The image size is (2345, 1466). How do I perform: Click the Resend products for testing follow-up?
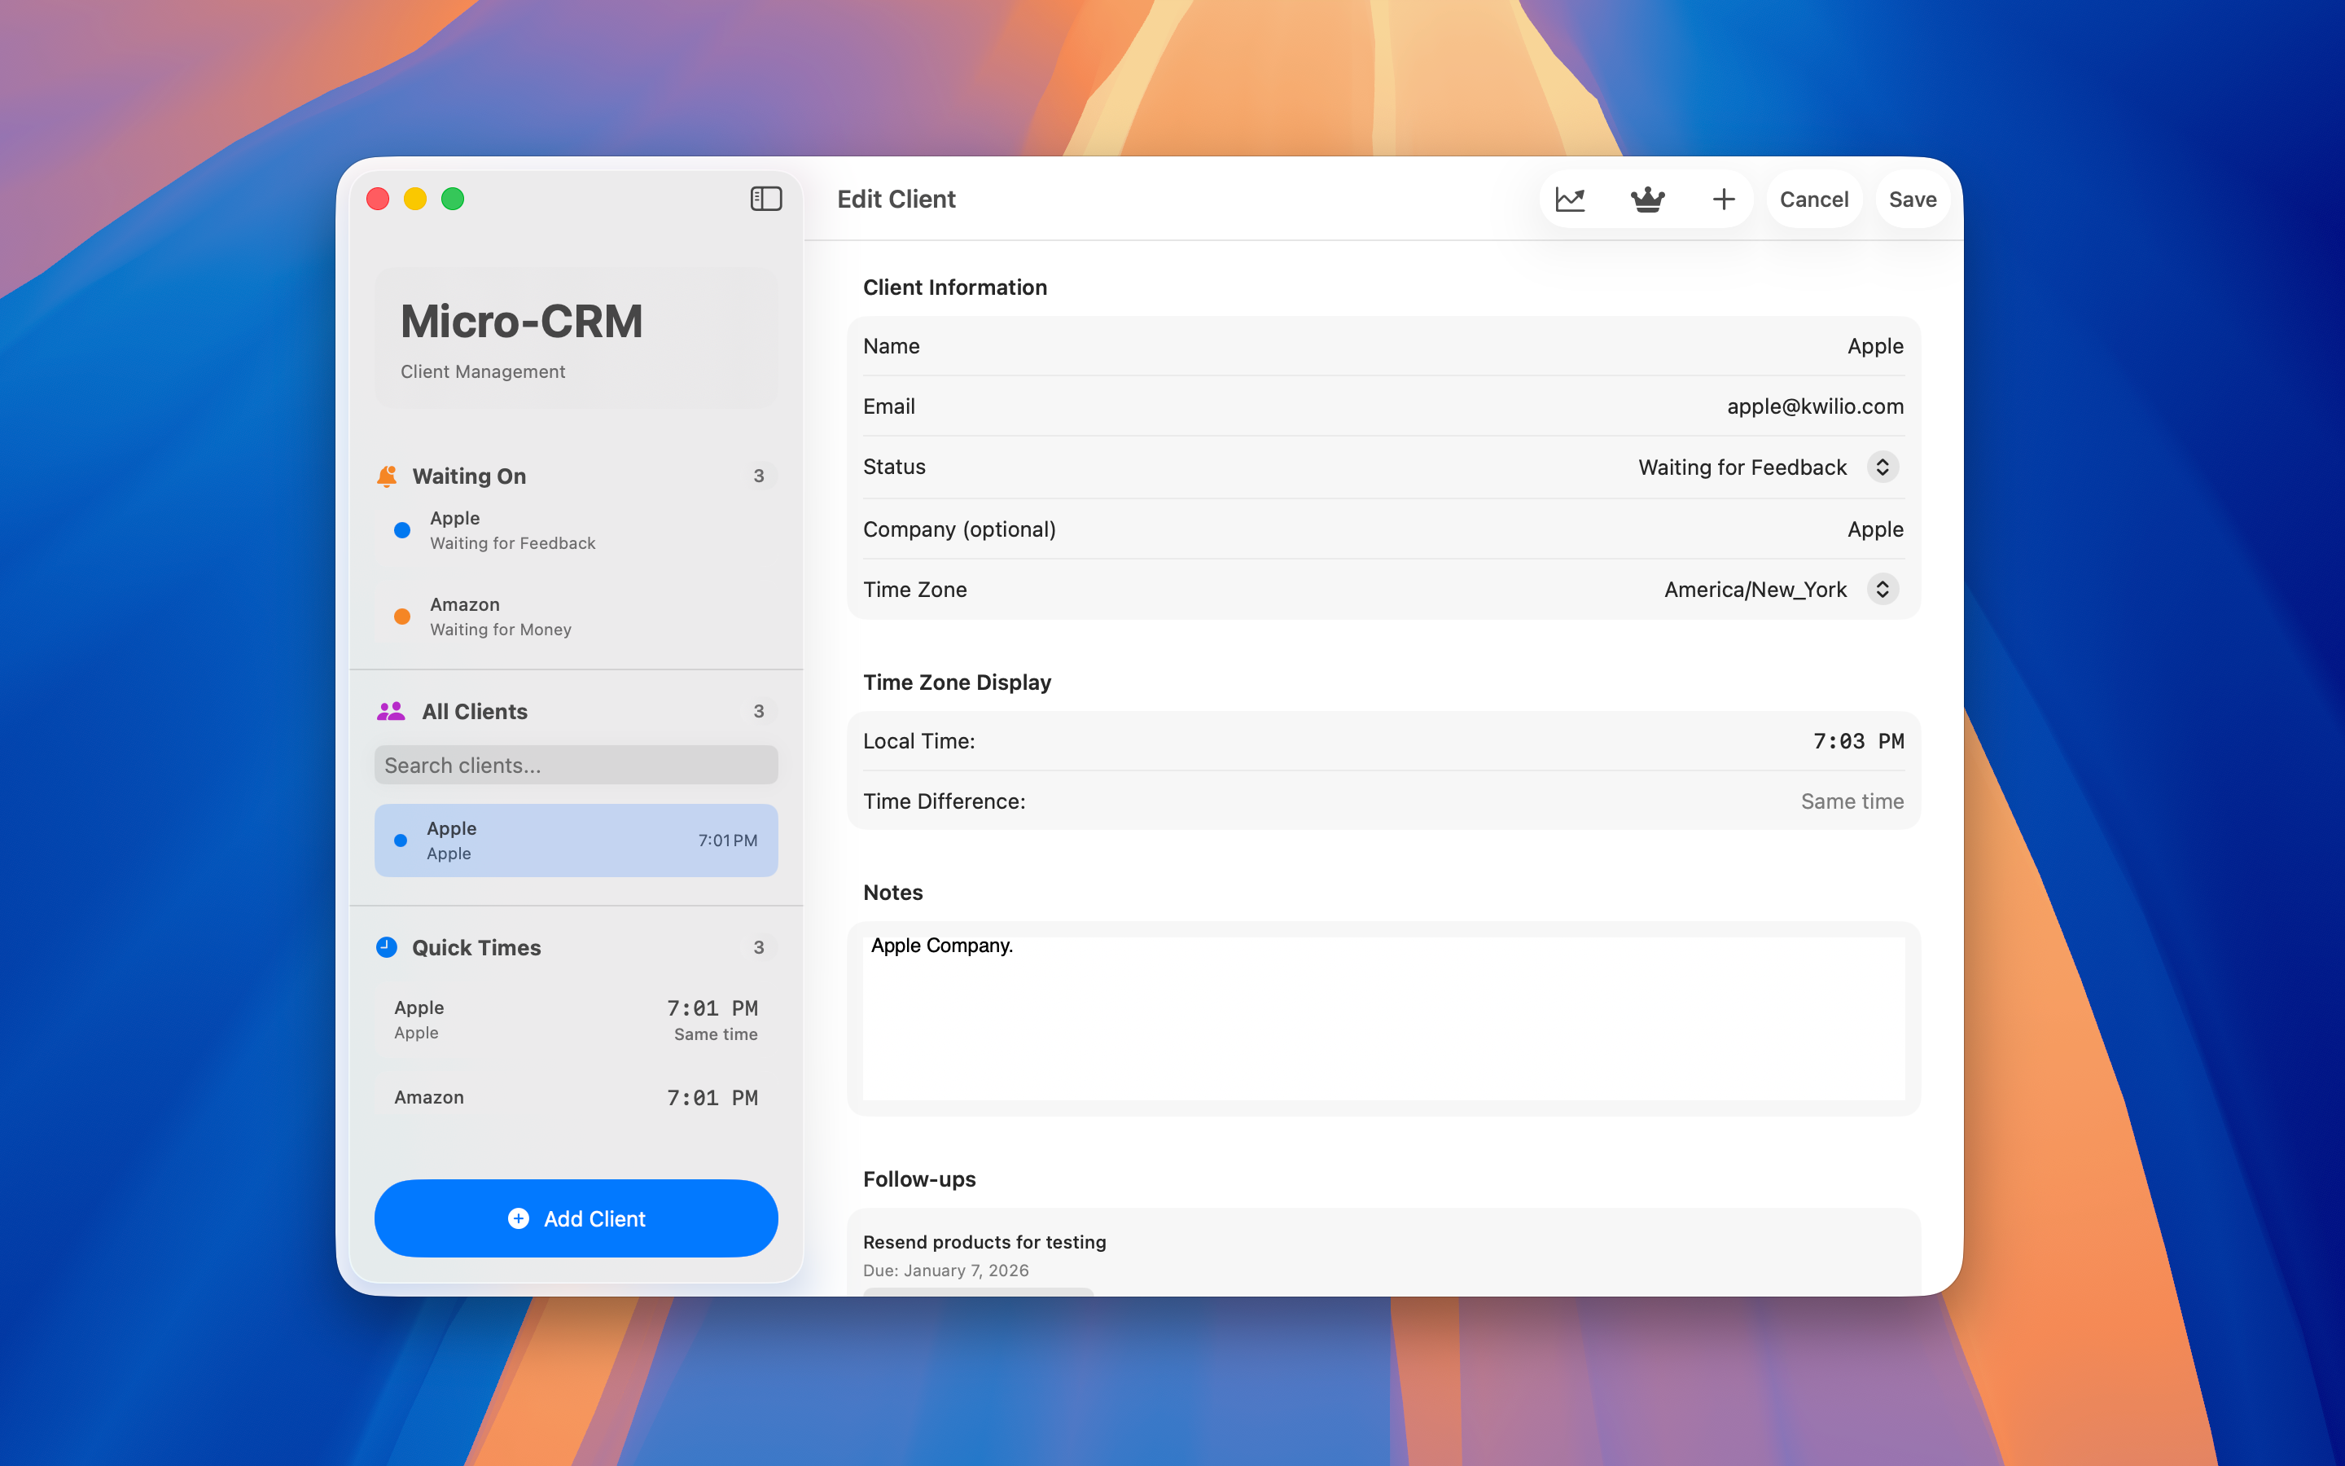pos(984,1242)
